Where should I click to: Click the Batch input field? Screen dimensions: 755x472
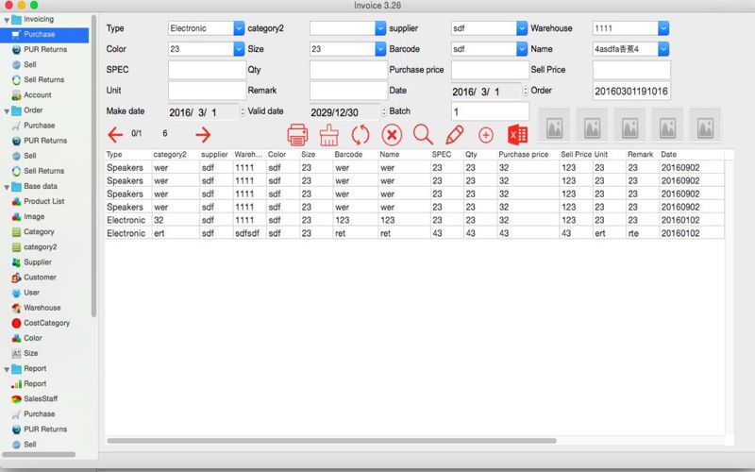pyautogui.click(x=490, y=111)
